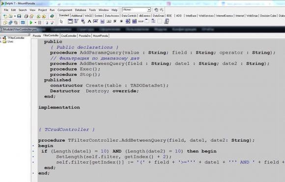The width and height of the screenshot is (285, 182).
Task: Open the MountPoroda editor tab
Action: coord(101,36)
